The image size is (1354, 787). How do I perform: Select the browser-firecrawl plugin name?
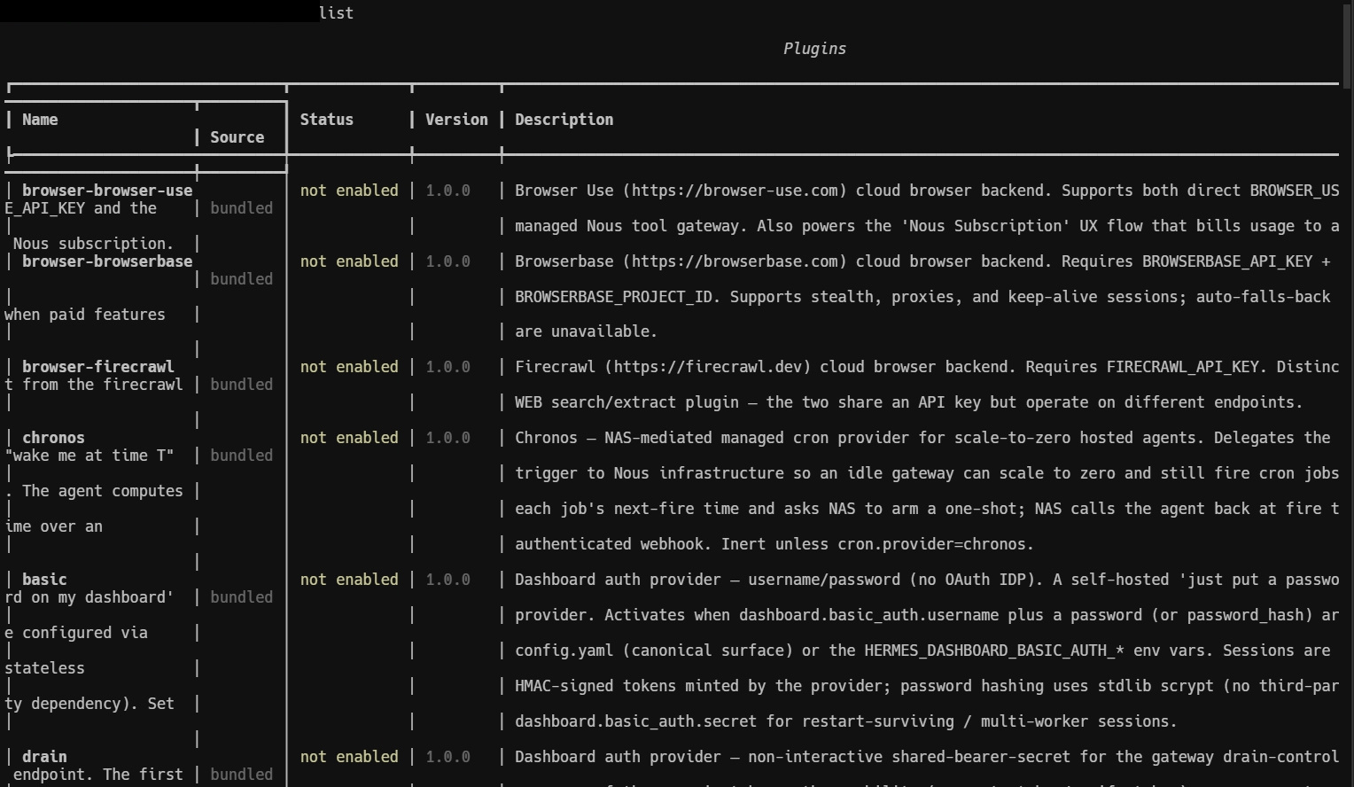[98, 367]
